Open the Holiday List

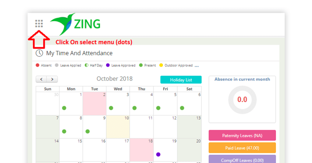[x=181, y=80]
